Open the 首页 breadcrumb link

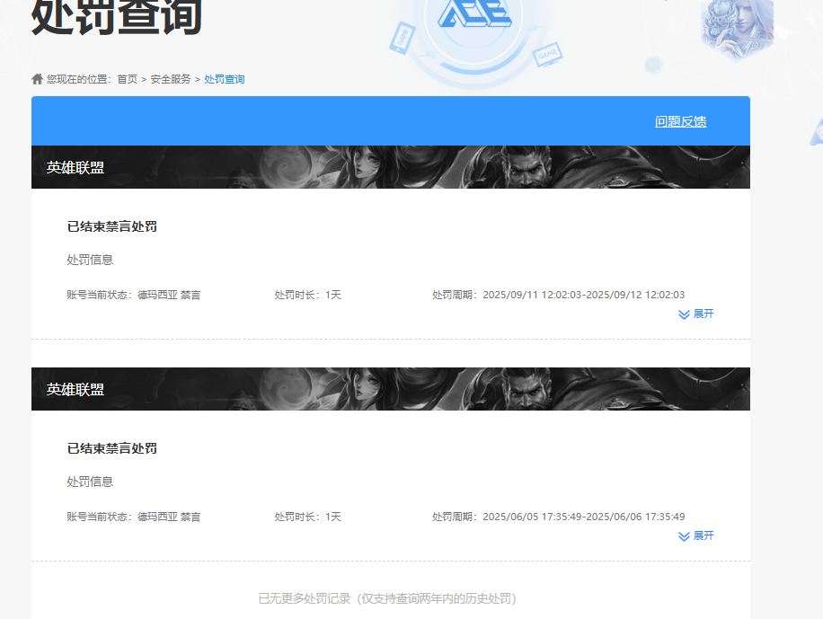pyautogui.click(x=127, y=79)
